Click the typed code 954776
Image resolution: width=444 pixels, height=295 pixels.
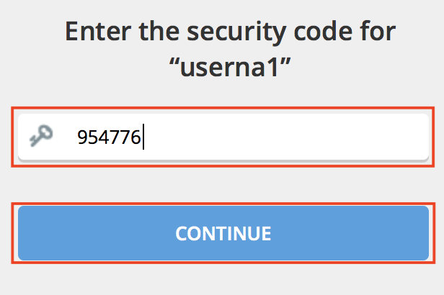coord(109,137)
